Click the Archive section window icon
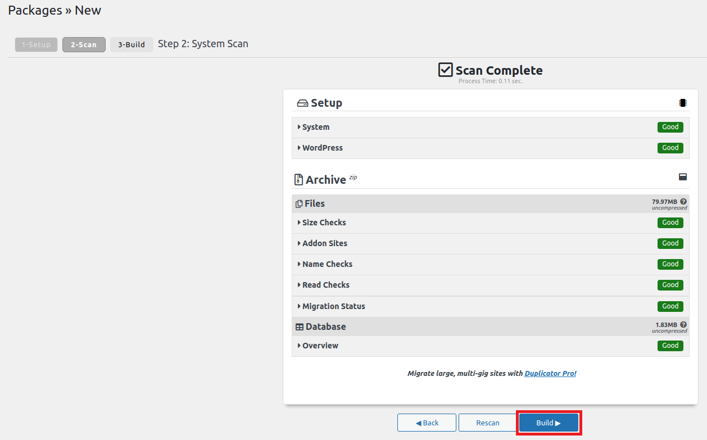The image size is (707, 440). coord(683,177)
